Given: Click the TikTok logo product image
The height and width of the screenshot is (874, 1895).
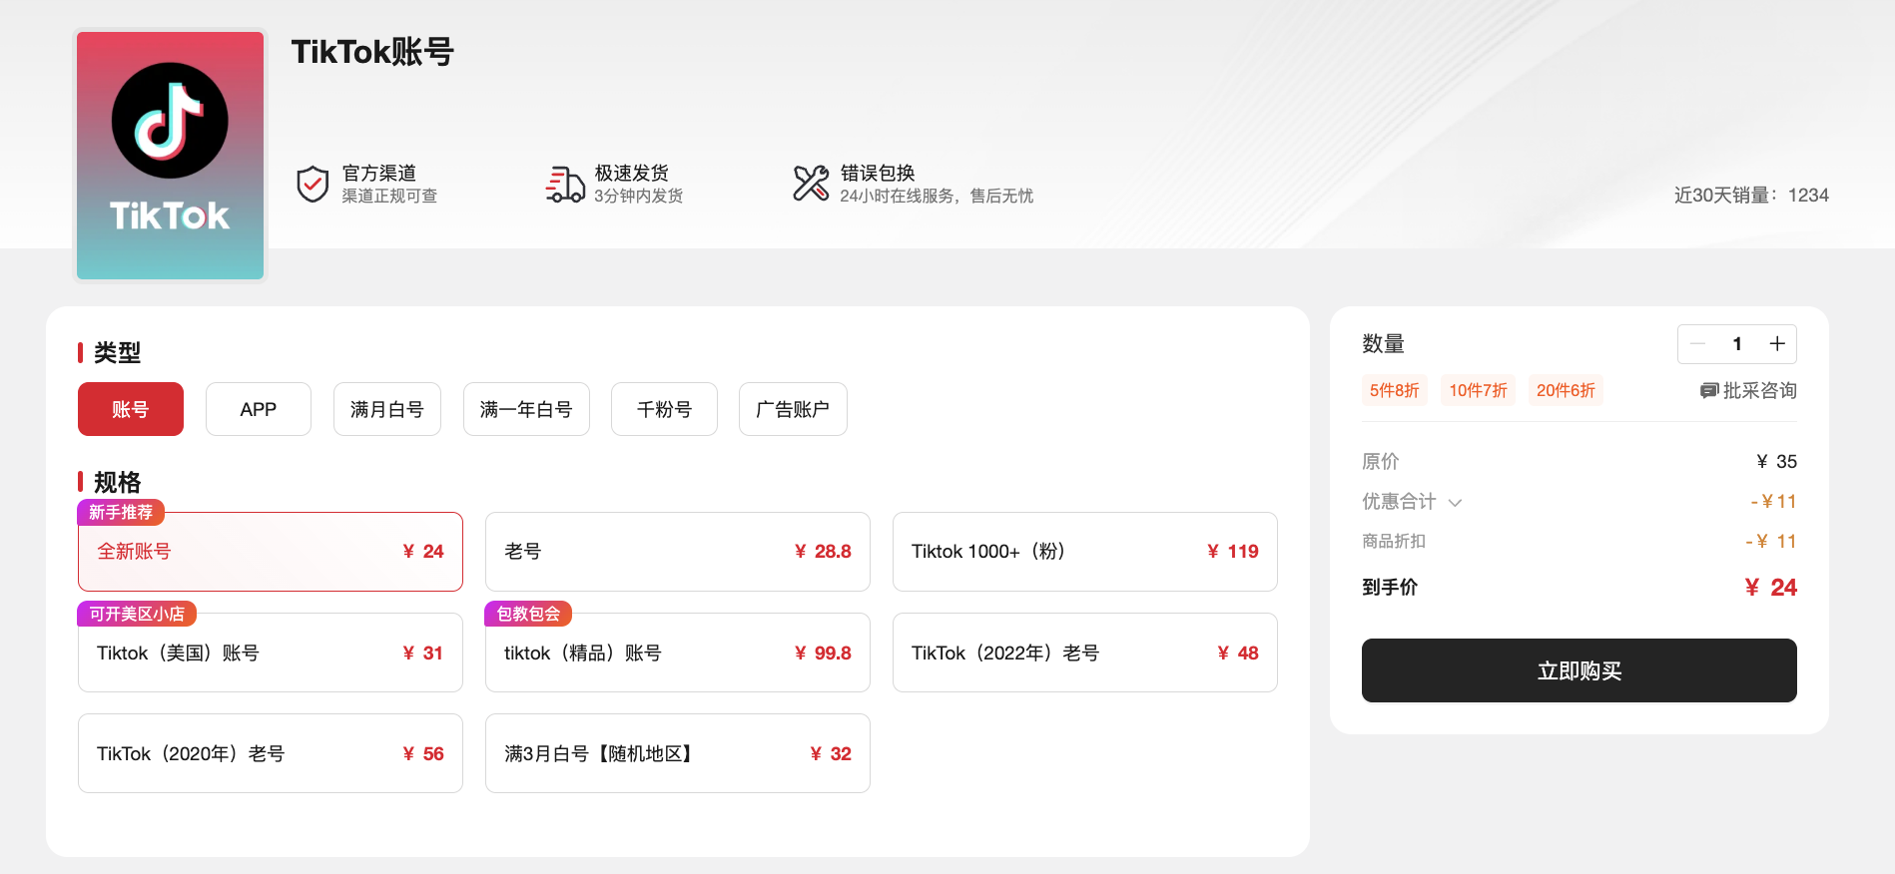Looking at the screenshot, I should (x=170, y=156).
